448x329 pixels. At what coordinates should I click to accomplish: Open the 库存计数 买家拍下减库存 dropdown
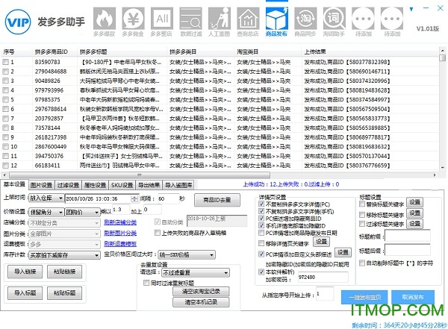[64, 255]
